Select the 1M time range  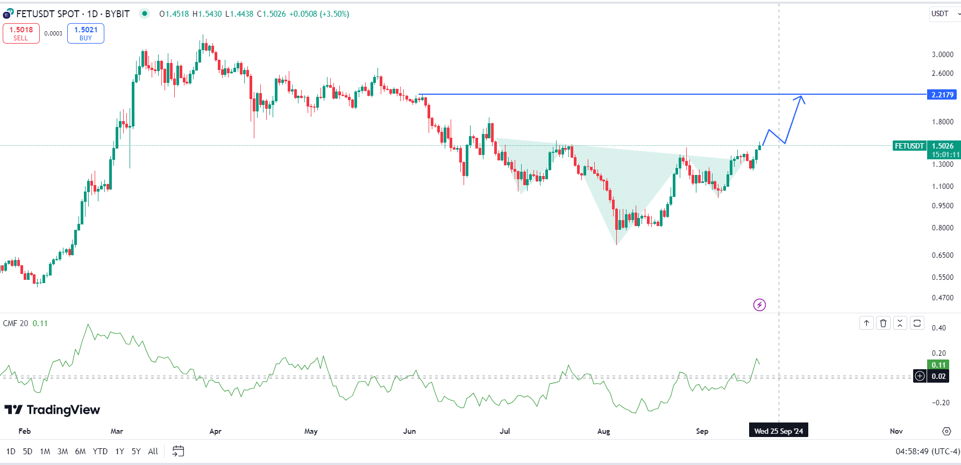(45, 452)
